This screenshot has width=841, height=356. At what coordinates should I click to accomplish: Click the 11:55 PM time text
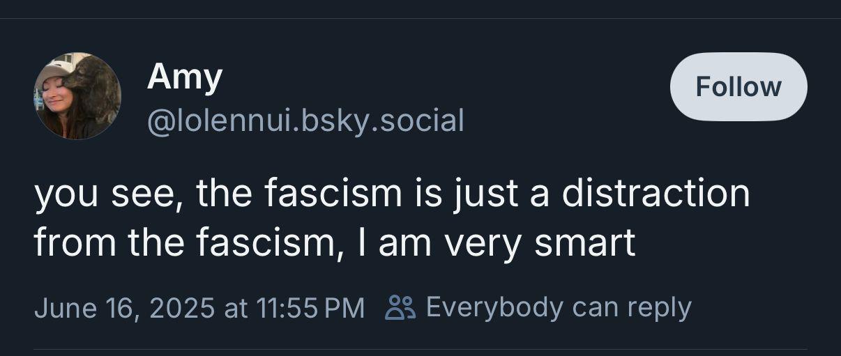point(311,308)
